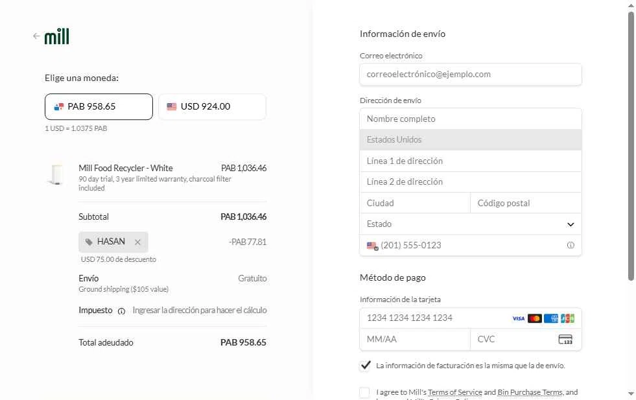Click 'Ground shipping ($105 value)' text
The width and height of the screenshot is (636, 400).
tap(124, 289)
